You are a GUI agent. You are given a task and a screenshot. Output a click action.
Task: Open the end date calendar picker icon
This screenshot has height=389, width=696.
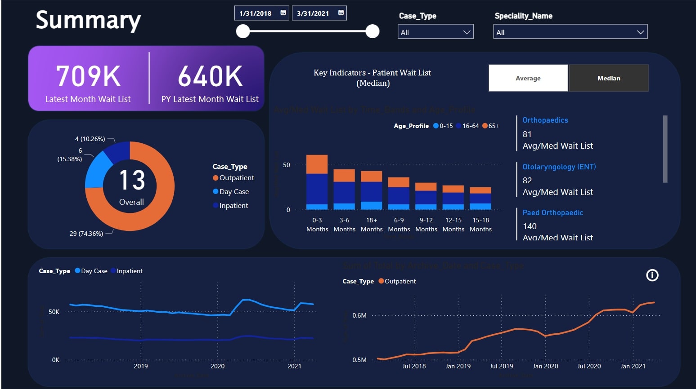[341, 13]
